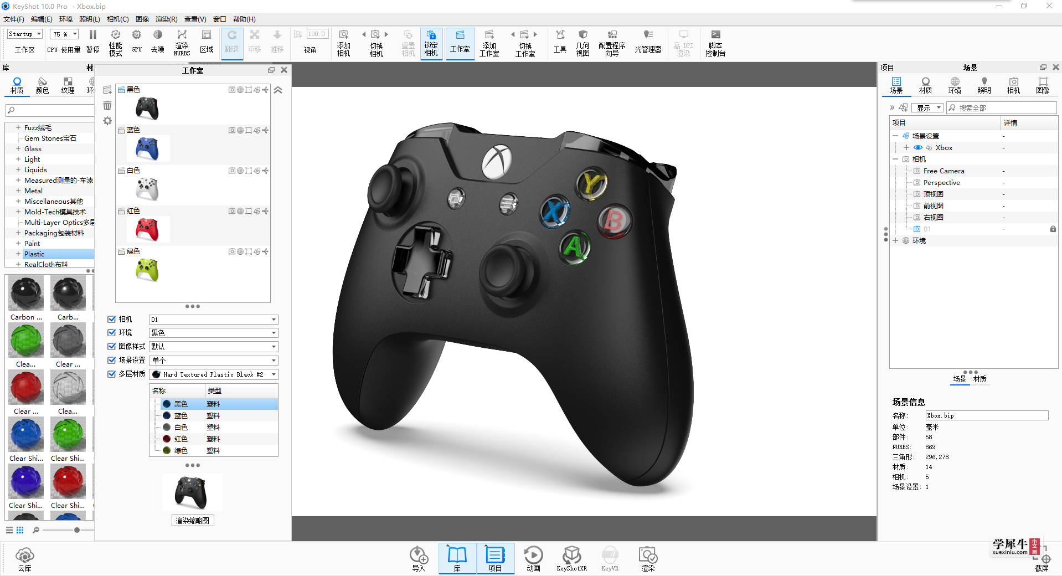Image resolution: width=1062 pixels, height=576 pixels.
Task: Select Free Camera in scene tree
Action: [944, 171]
